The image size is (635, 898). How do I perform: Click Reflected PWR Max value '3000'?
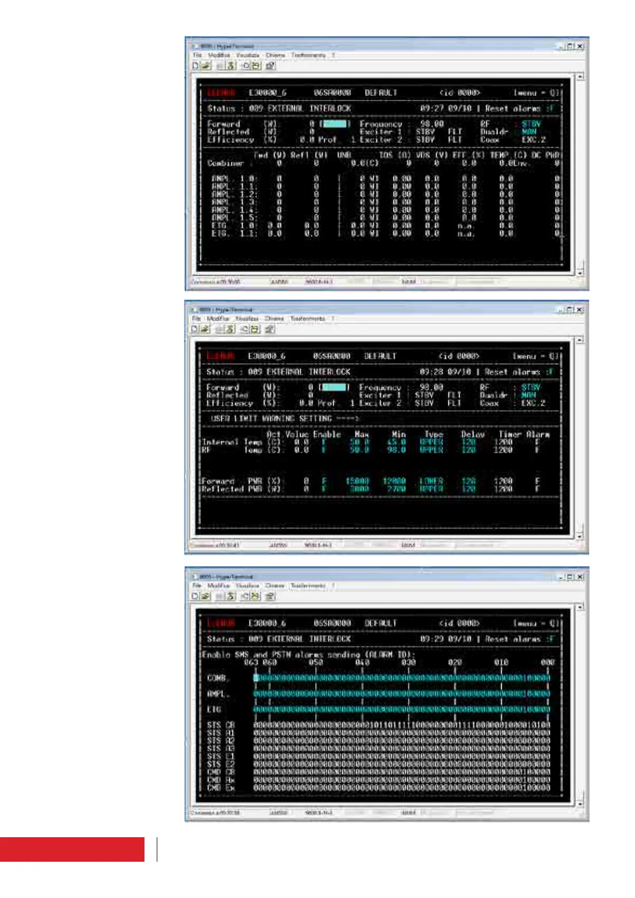[x=359, y=489]
